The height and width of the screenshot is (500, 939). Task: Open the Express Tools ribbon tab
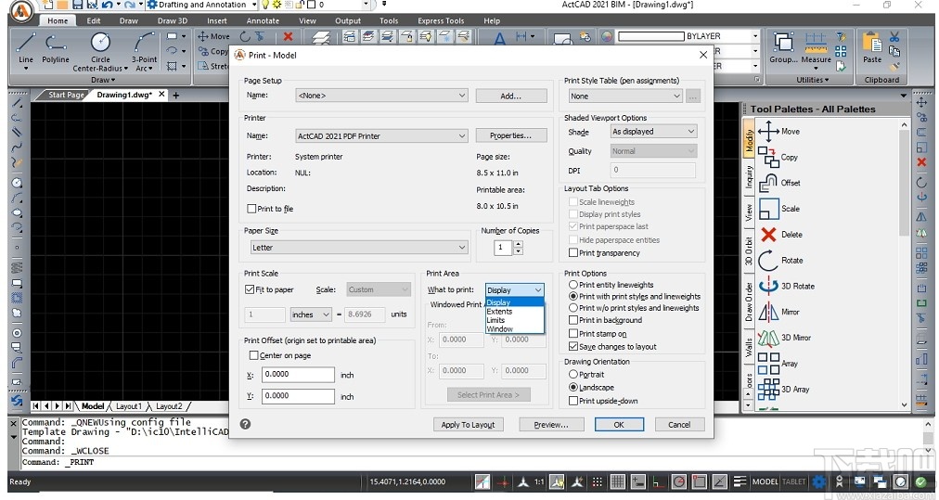[441, 20]
